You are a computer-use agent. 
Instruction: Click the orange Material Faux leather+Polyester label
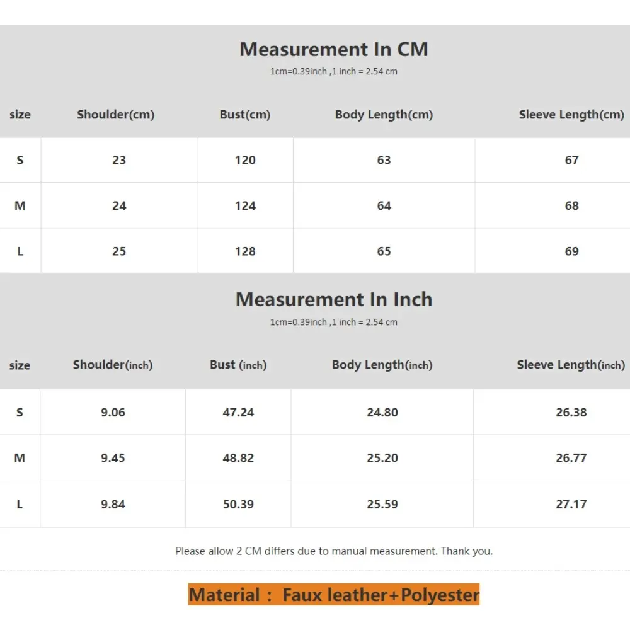[334, 595]
